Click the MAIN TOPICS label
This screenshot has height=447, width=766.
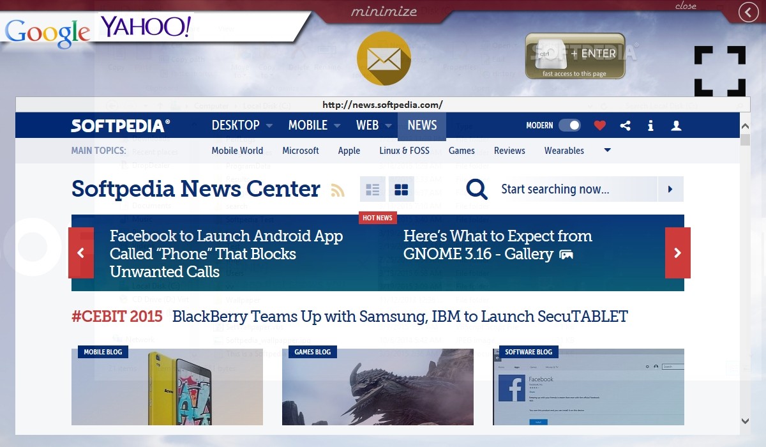click(98, 151)
